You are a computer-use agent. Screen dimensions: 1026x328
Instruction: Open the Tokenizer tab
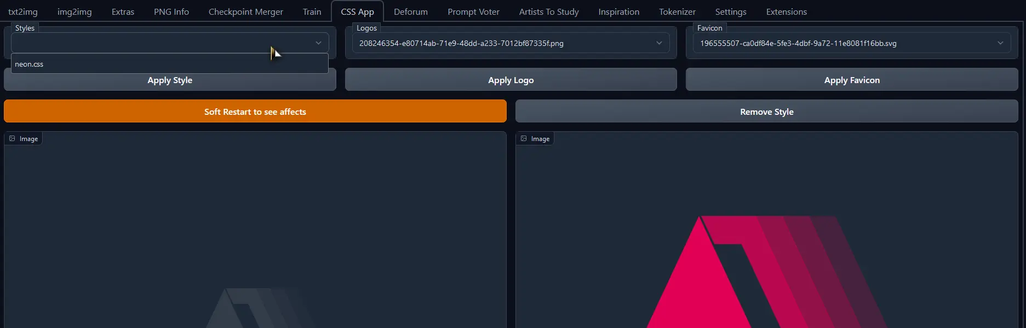[677, 11]
